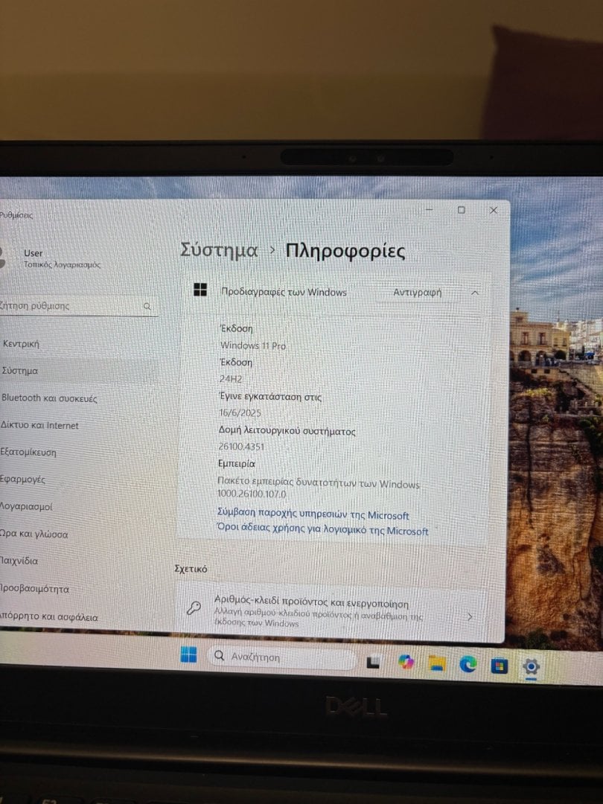Click the Ζήτηση ρύθμισης search field
Image resolution: width=603 pixels, height=804 pixels.
click(78, 306)
